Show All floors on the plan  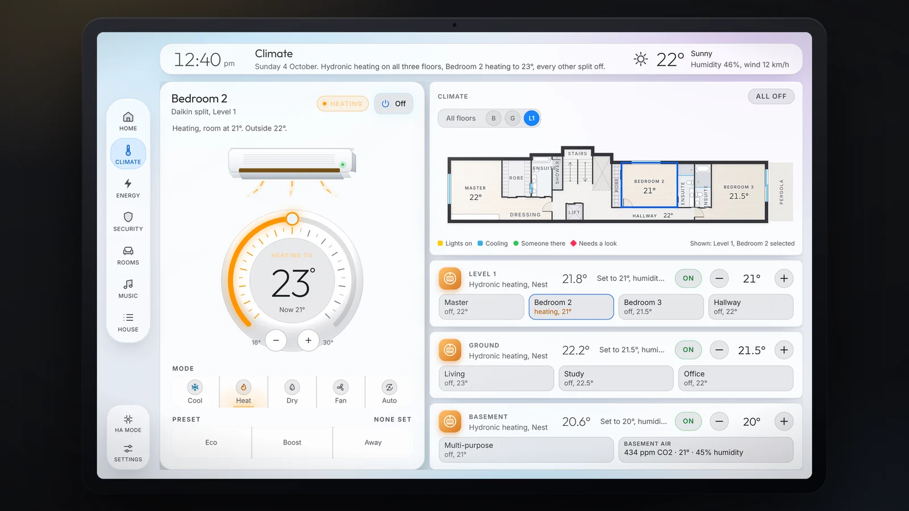[461, 118]
